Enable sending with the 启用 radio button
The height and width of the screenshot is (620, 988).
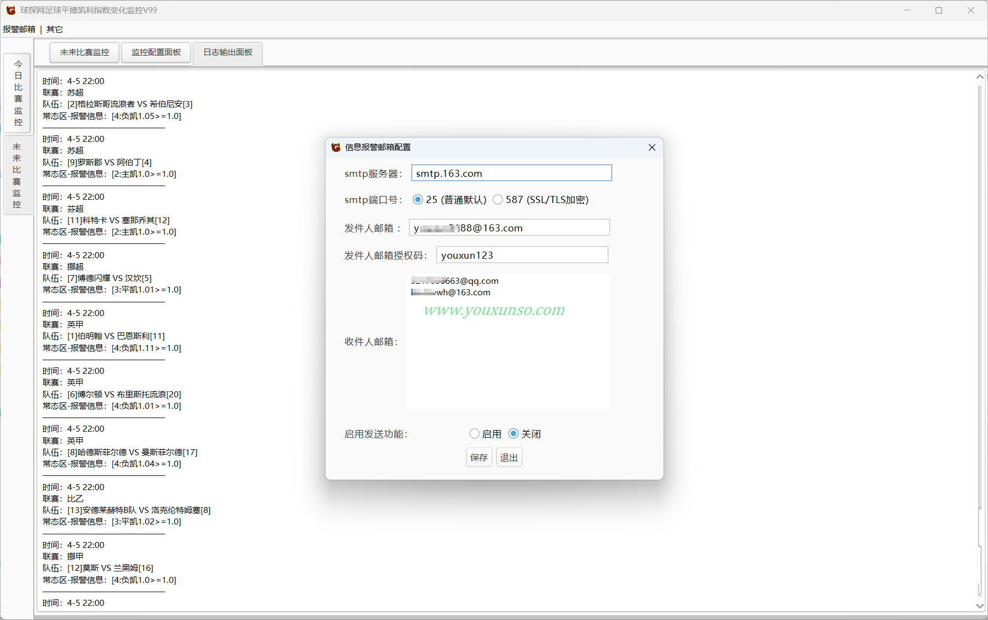(x=475, y=434)
